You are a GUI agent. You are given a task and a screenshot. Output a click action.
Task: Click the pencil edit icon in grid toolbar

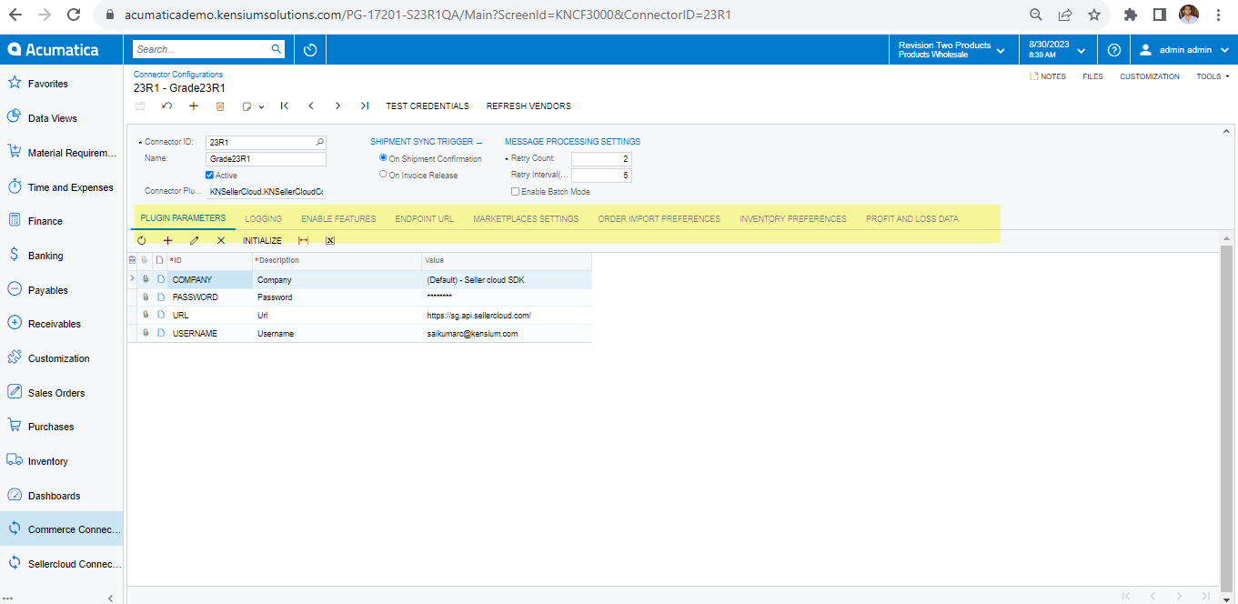(x=194, y=241)
